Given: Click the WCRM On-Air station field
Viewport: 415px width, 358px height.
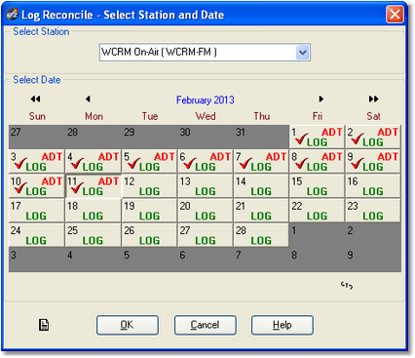Looking at the screenshot, I should pyautogui.click(x=205, y=52).
